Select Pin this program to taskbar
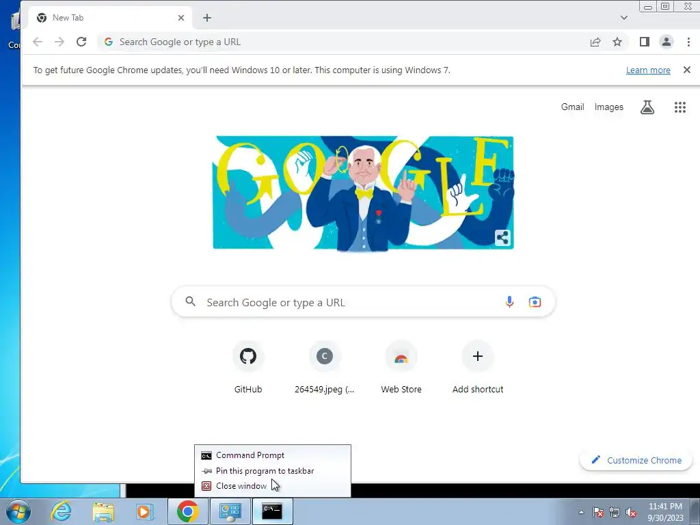 pos(273,471)
